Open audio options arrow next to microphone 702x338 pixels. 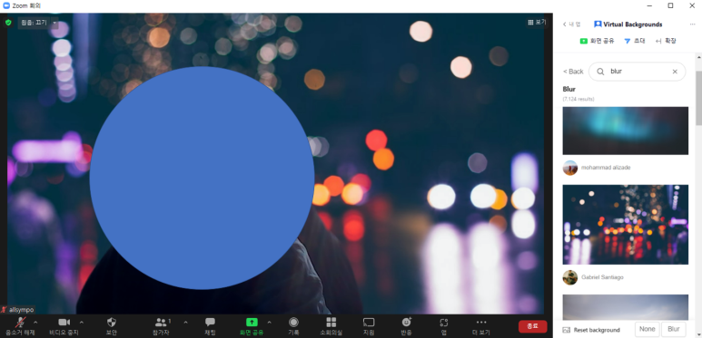35,323
